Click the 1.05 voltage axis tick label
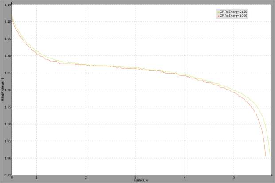The image size is (275, 183). point(7,141)
